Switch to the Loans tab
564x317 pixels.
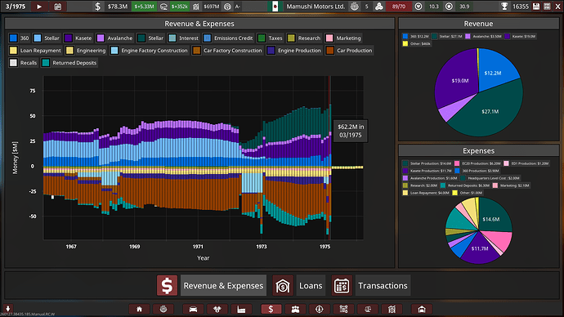coord(311,285)
